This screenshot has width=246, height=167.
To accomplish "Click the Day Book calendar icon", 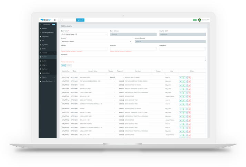I will [x=41, y=69].
